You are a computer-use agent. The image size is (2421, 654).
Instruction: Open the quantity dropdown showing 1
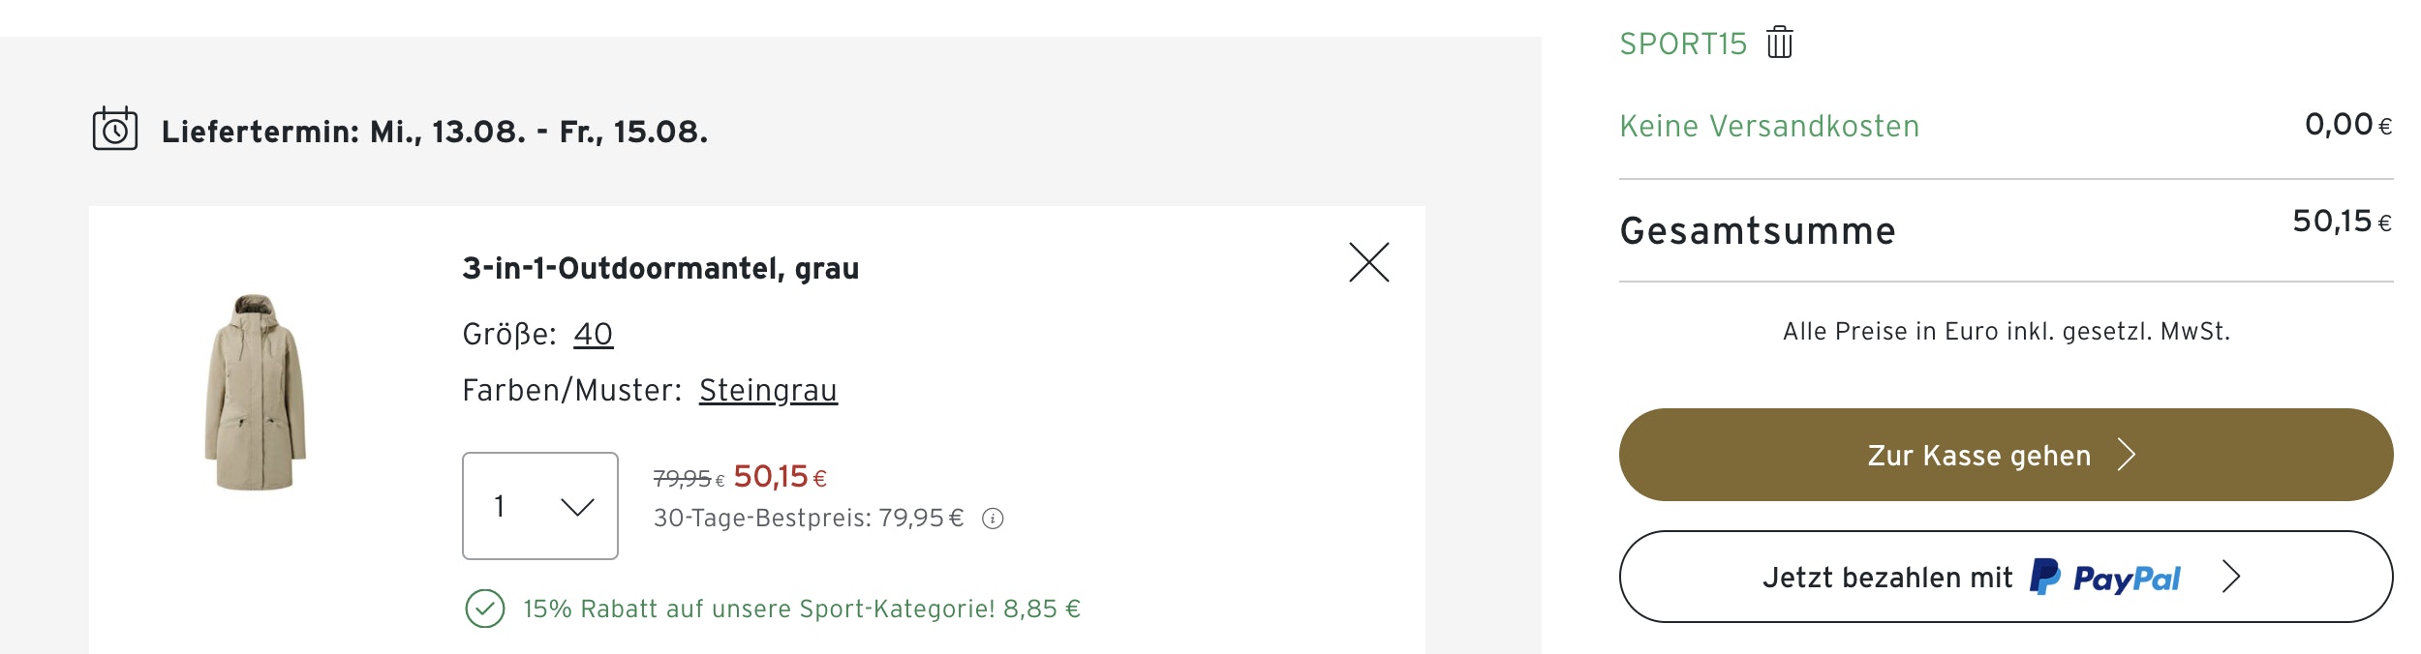pyautogui.click(x=539, y=506)
